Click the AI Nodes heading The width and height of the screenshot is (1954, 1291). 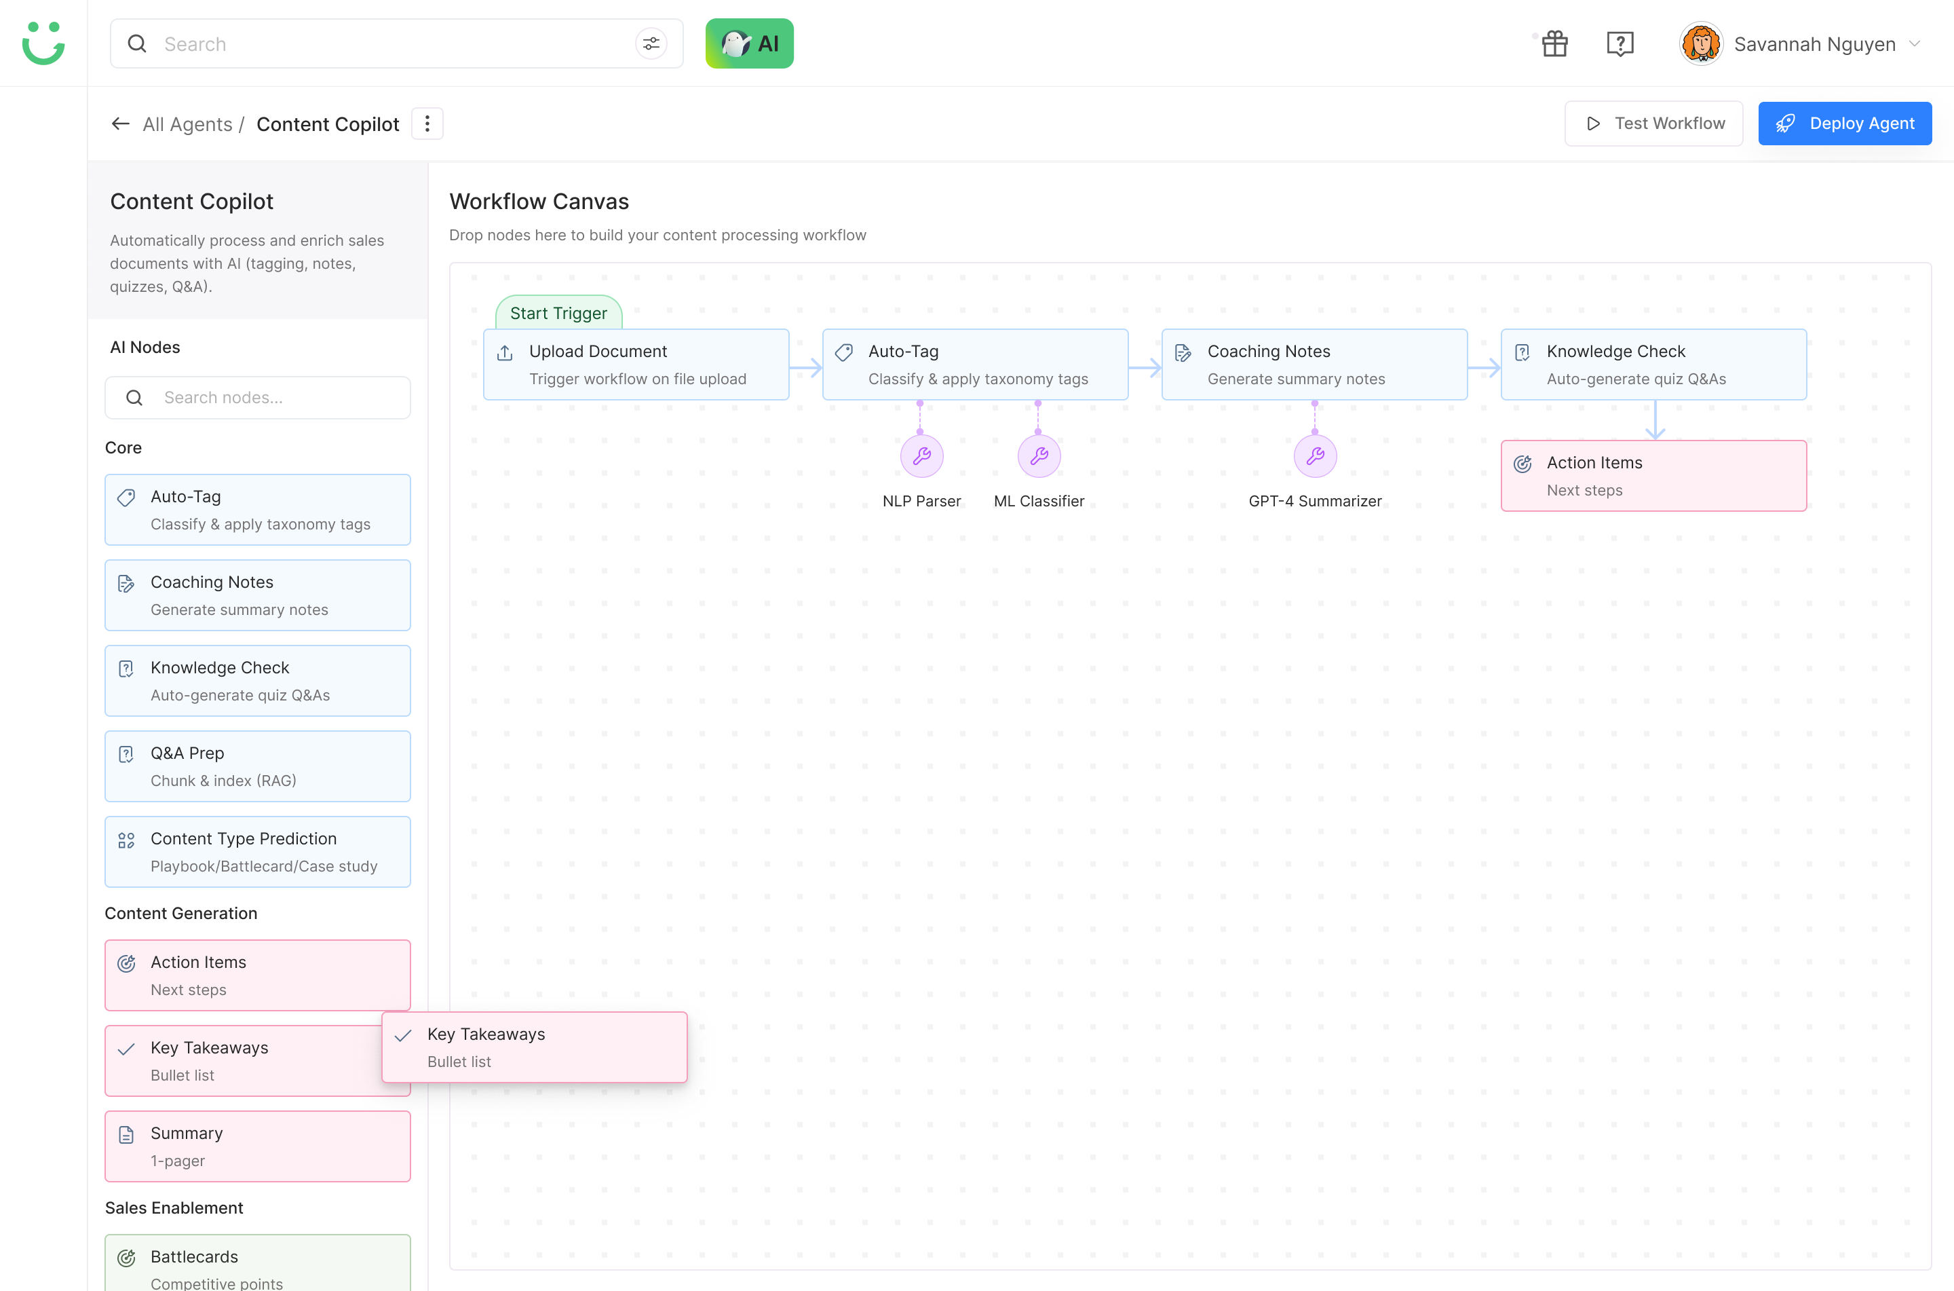coord(145,348)
